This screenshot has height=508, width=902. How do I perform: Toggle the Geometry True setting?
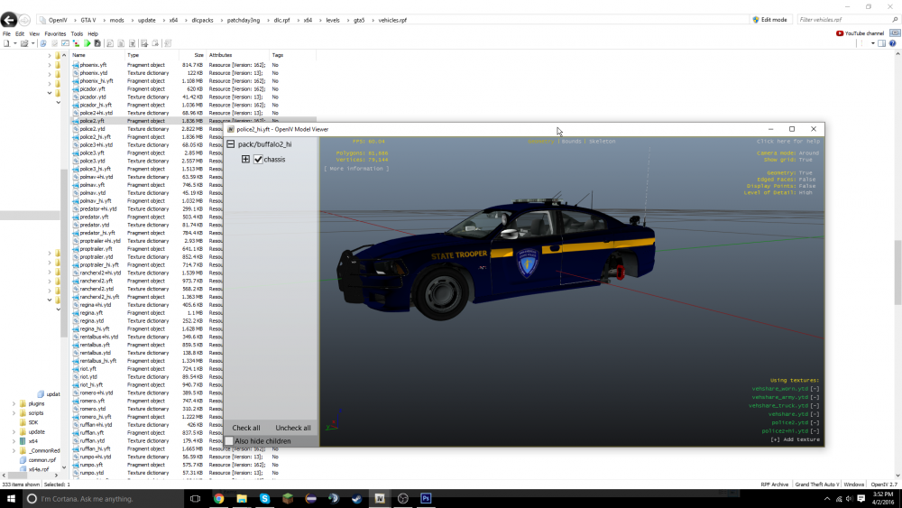coord(789,172)
